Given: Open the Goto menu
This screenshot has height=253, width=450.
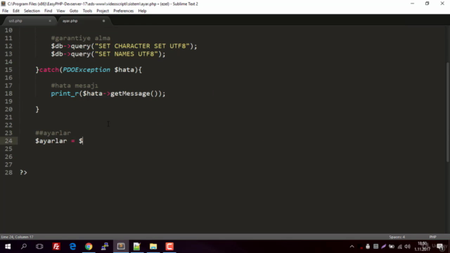Looking at the screenshot, I should coord(74,11).
